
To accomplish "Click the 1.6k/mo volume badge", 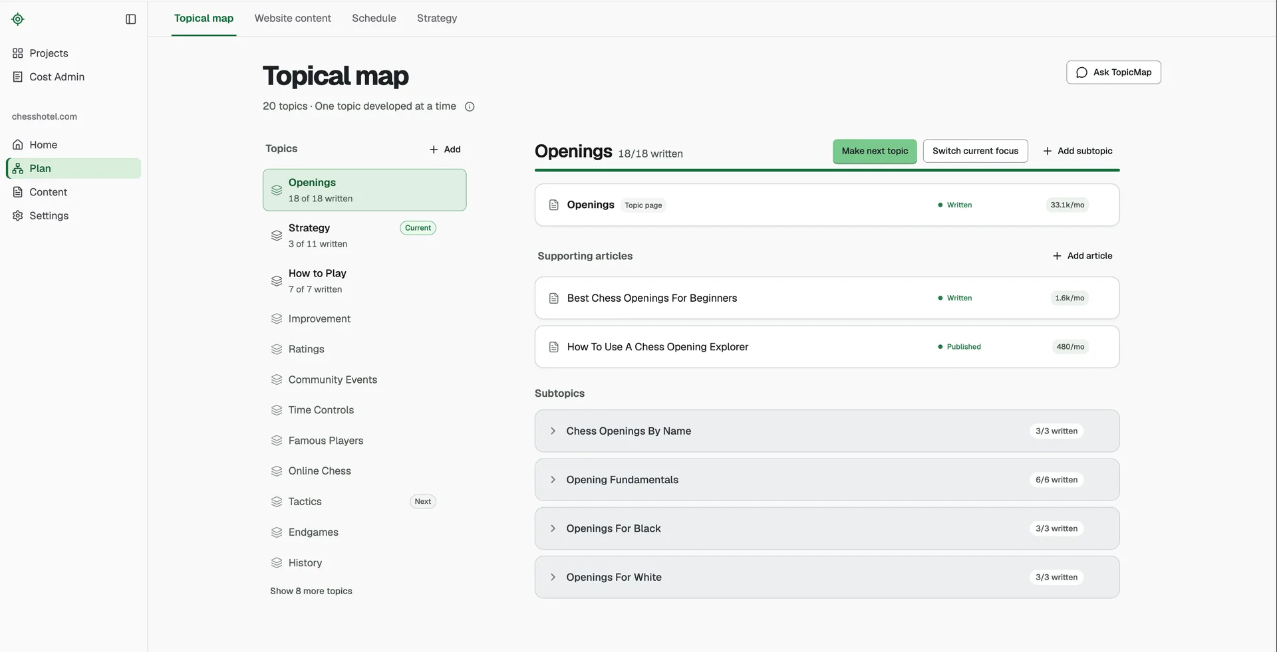I will (1069, 298).
